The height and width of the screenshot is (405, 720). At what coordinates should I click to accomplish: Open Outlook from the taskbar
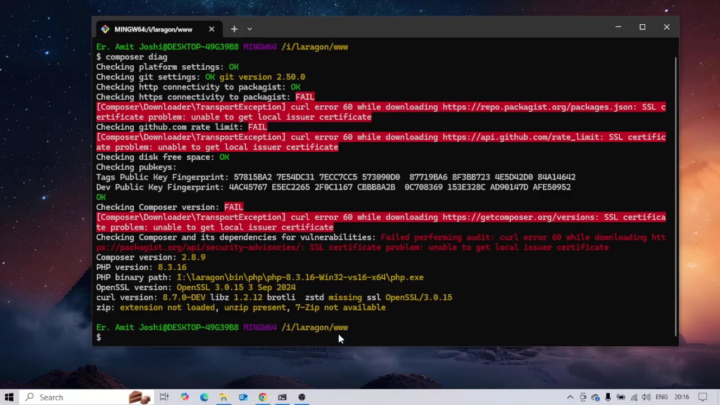coord(243,397)
